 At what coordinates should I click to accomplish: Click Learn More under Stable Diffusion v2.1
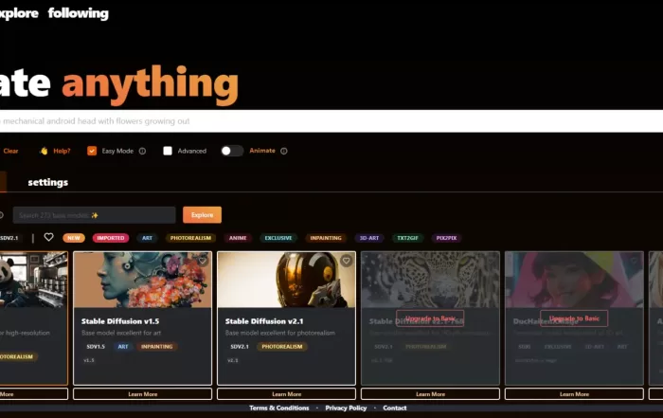(286, 394)
